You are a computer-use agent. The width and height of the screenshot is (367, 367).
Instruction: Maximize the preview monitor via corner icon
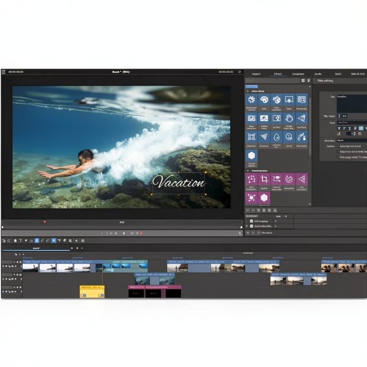pyautogui.click(x=239, y=72)
